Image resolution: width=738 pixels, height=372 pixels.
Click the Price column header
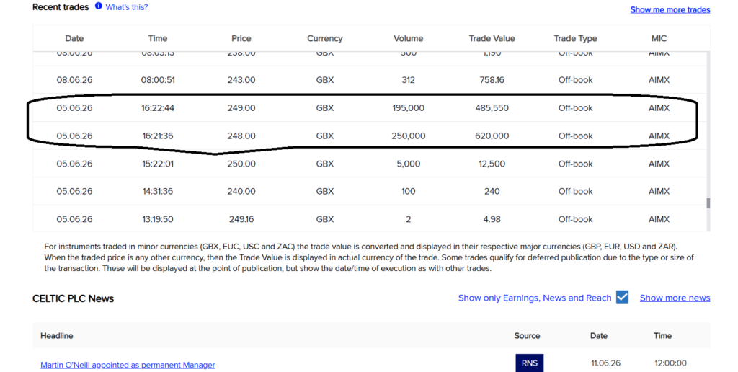coord(241,39)
